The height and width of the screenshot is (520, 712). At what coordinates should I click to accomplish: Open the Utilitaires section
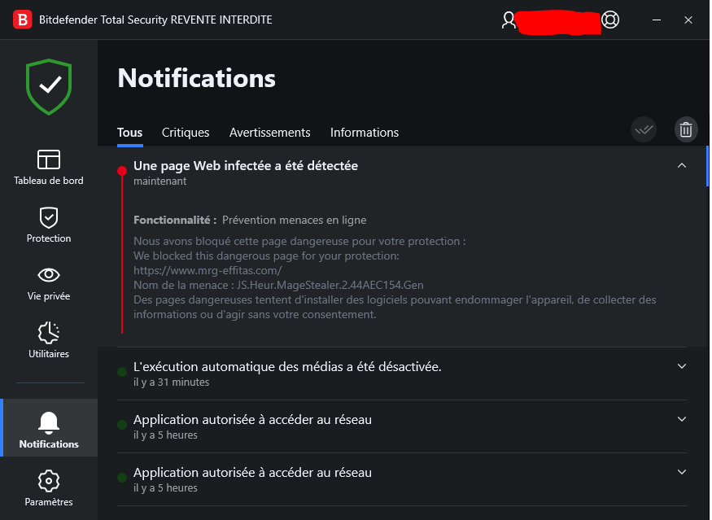(49, 340)
